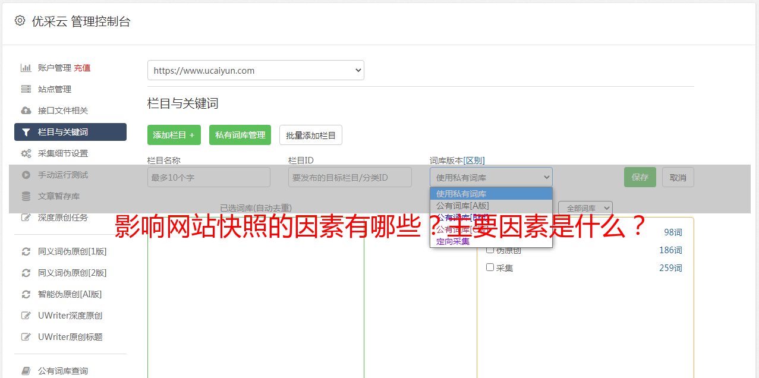Click the 栏目名称 input field
The image size is (759, 378).
(x=209, y=177)
